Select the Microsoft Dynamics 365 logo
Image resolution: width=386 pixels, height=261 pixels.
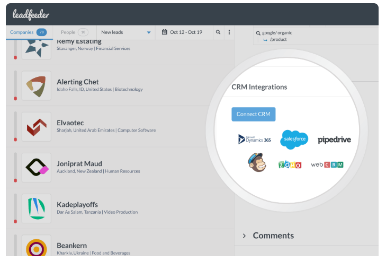coord(255,140)
